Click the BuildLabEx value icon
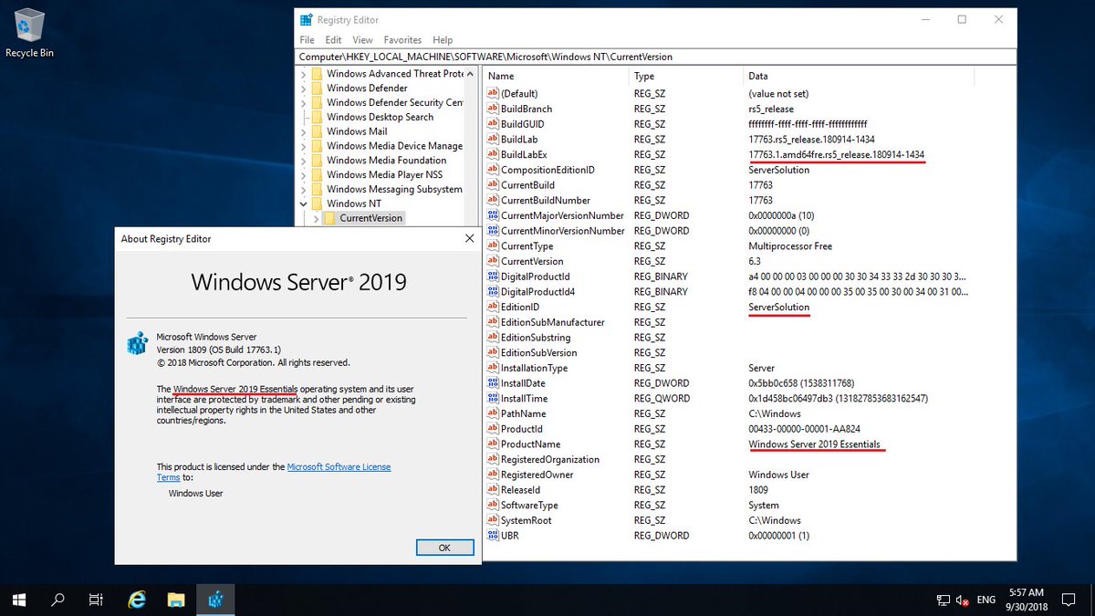The image size is (1095, 616). 494,154
